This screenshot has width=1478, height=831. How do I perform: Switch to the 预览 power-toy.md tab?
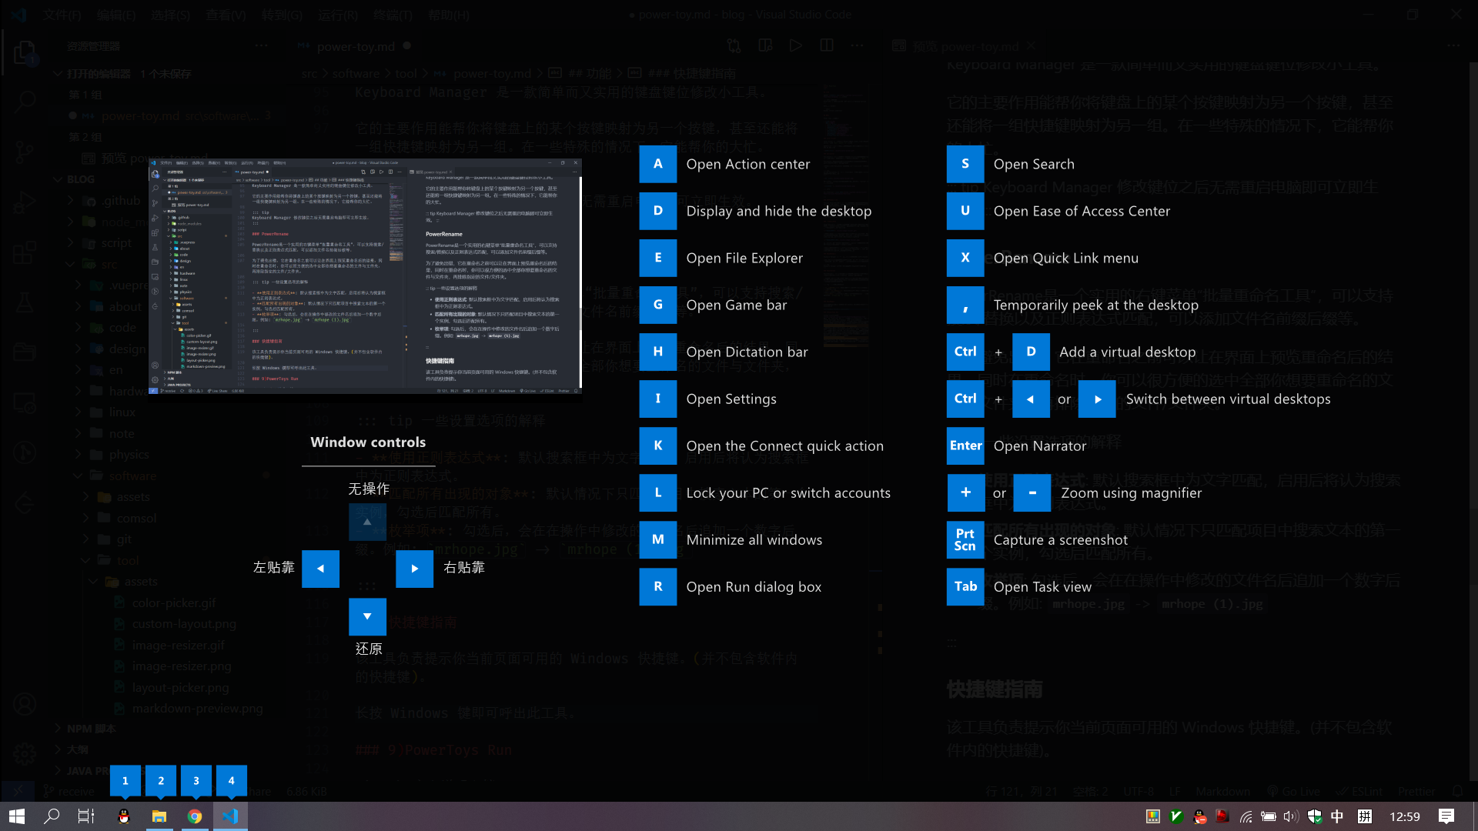pyautogui.click(x=965, y=46)
